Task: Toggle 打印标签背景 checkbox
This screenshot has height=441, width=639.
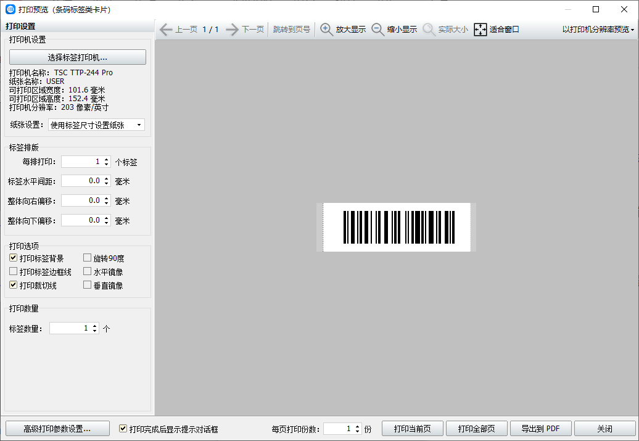Action: click(14, 258)
